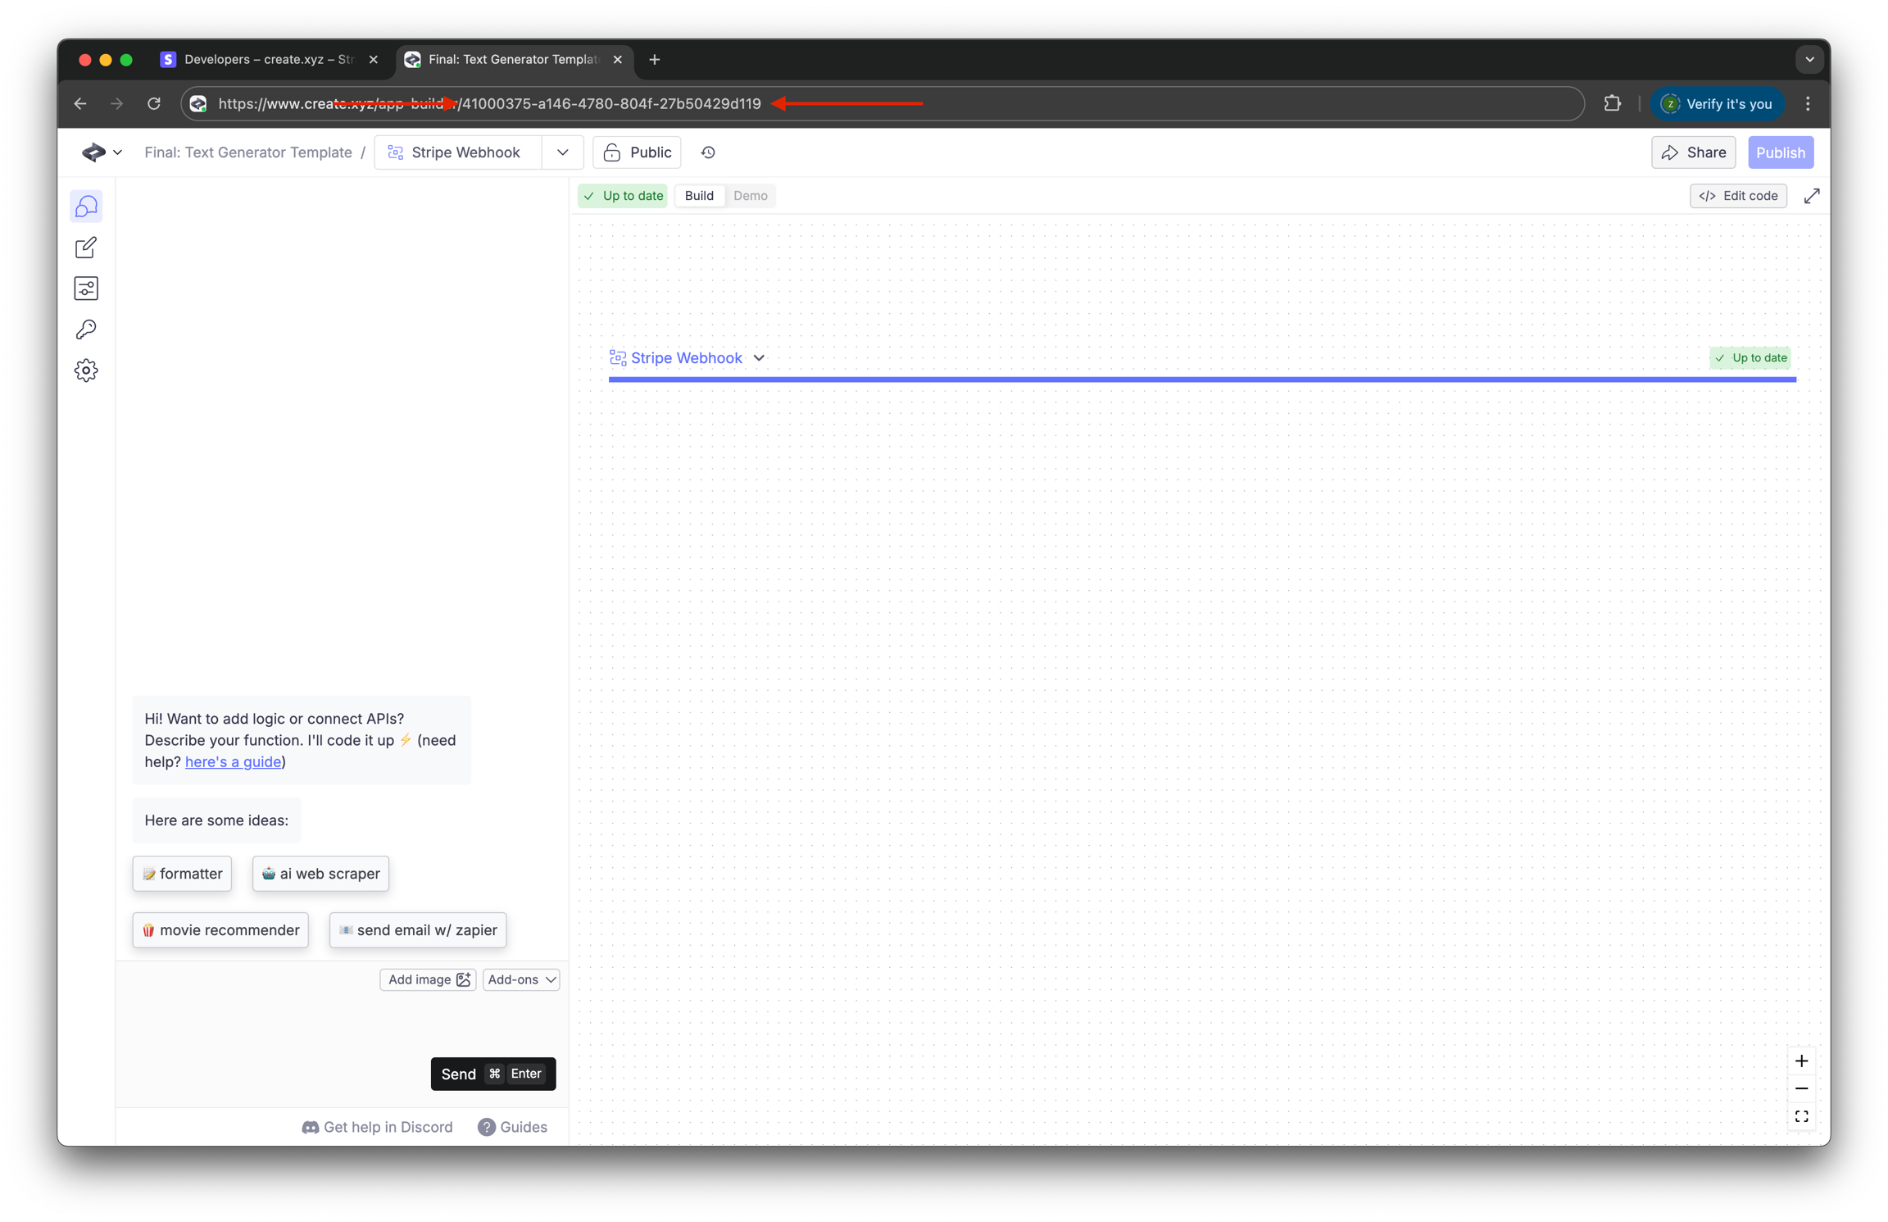1888x1222 pixels.
Task: Fit view with the frame icon
Action: (x=1801, y=1117)
